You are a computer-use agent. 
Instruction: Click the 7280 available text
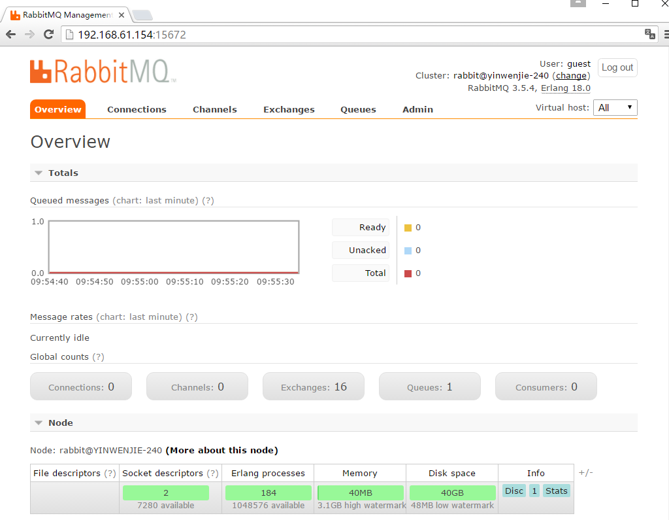point(165,506)
